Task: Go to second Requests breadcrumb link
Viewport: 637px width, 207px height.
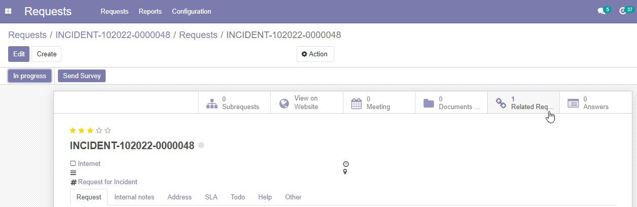Action: [x=198, y=35]
